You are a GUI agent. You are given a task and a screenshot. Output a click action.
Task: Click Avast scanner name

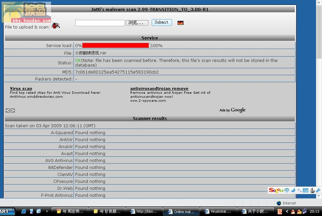[x=67, y=154]
